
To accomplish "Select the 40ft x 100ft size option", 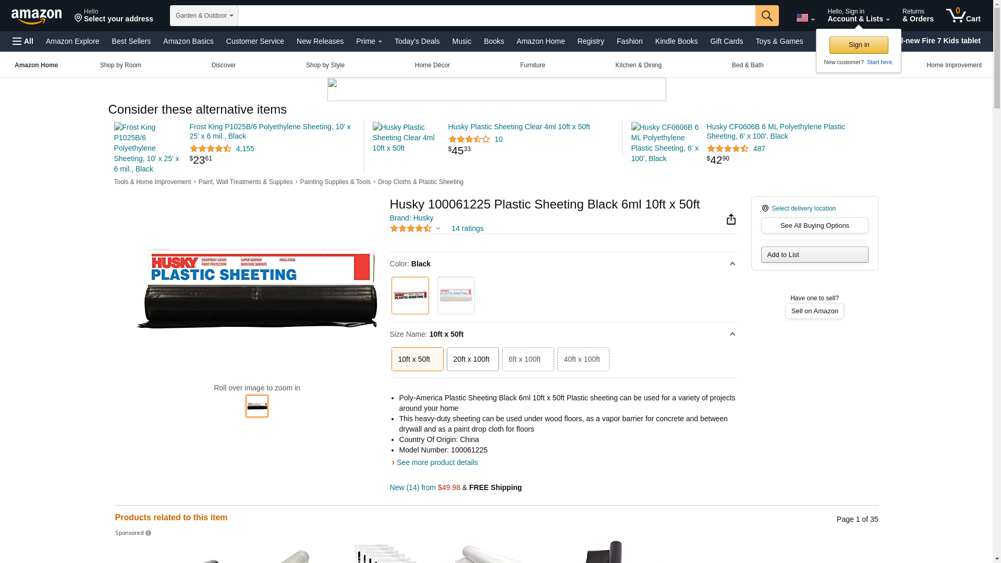I will (x=583, y=359).
